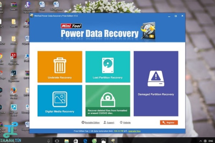This screenshot has height=143, width=215.
Task: Launch Microsoft Edge from the taskbar
Action: click(85, 140)
